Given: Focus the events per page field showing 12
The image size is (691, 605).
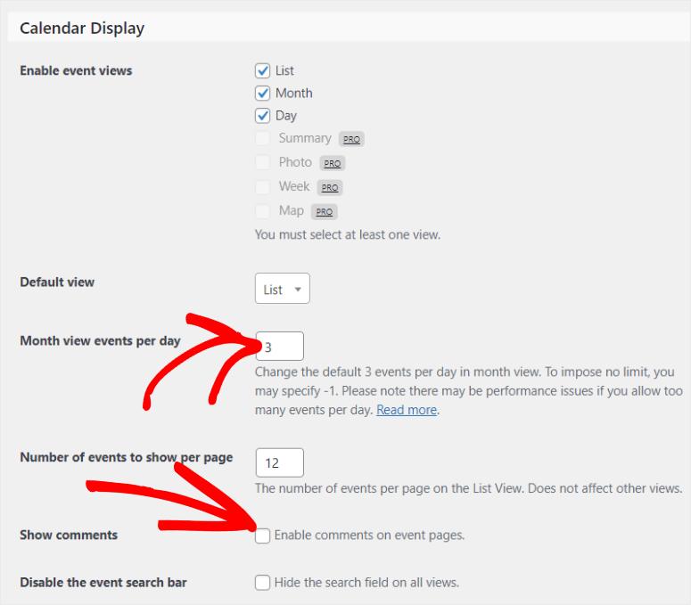Looking at the screenshot, I should 279,462.
